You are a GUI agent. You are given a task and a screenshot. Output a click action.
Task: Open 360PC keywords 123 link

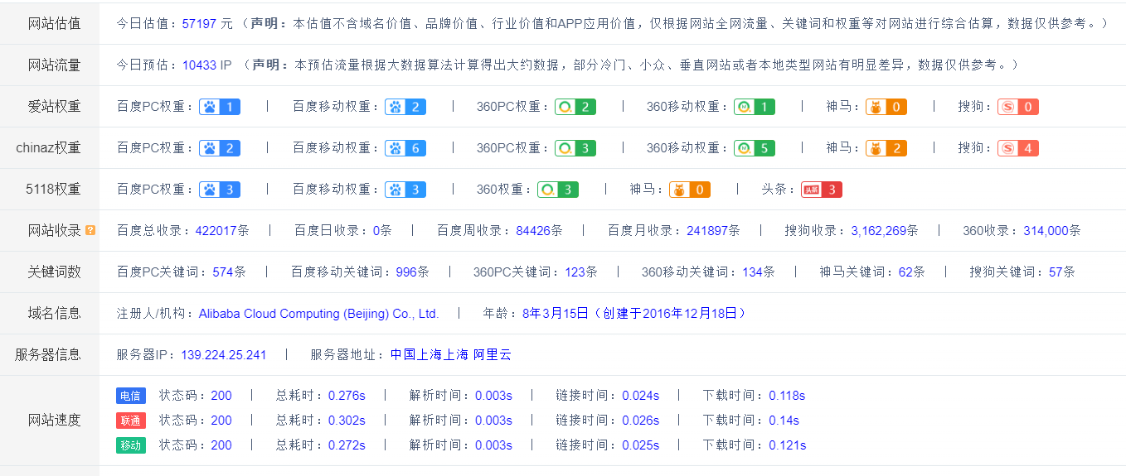tap(575, 272)
